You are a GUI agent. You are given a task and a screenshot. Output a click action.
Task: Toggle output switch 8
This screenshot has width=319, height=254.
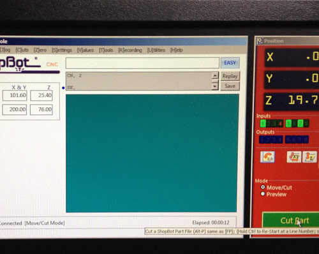tap(306, 140)
